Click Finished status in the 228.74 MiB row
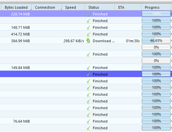The width and height of the screenshot is (172, 132). click(100, 14)
